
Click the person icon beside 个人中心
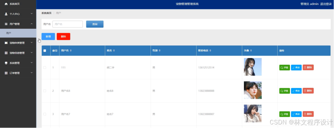6,14
